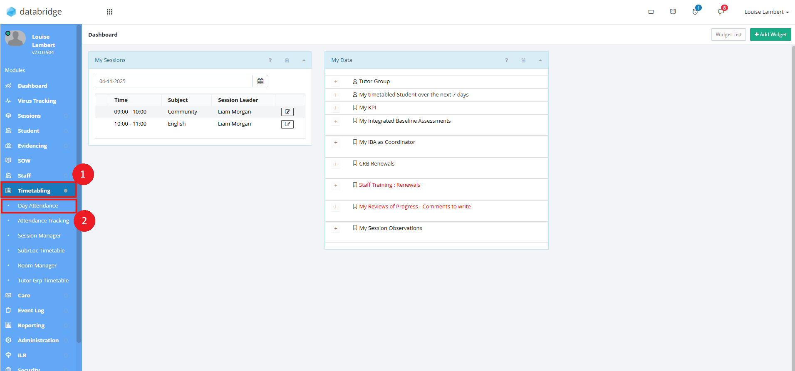Open the calendar date picker
Image resolution: width=795 pixels, height=371 pixels.
[x=260, y=81]
